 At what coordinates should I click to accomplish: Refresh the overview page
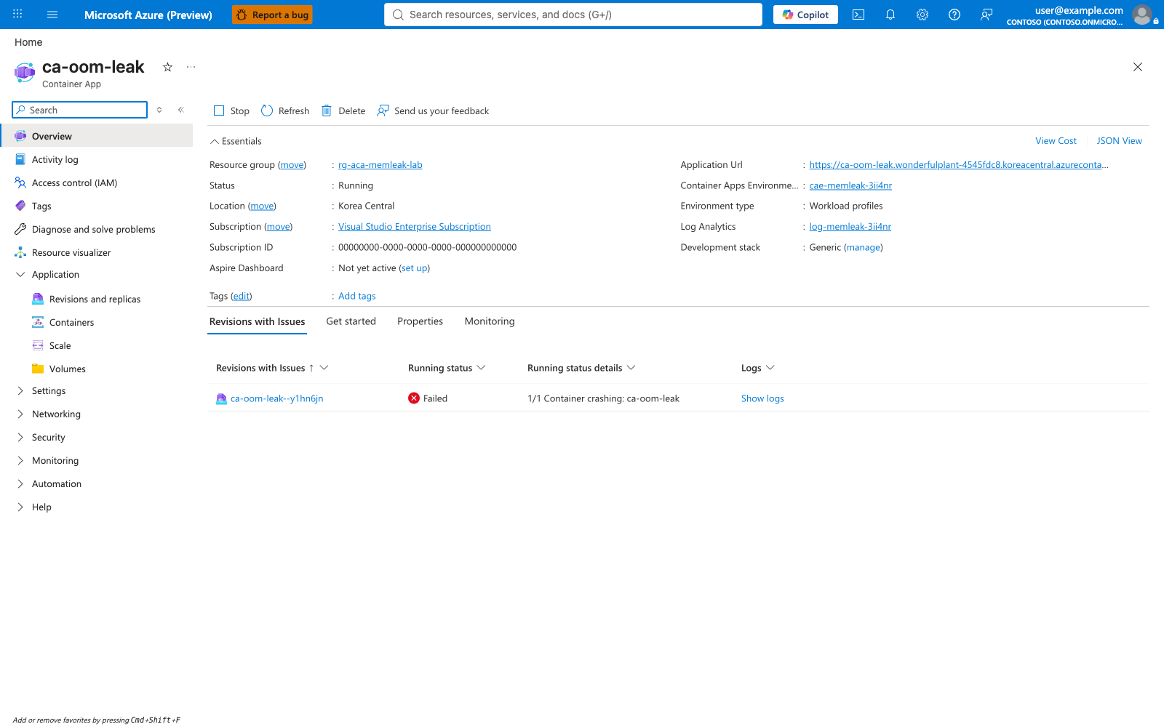click(x=285, y=111)
